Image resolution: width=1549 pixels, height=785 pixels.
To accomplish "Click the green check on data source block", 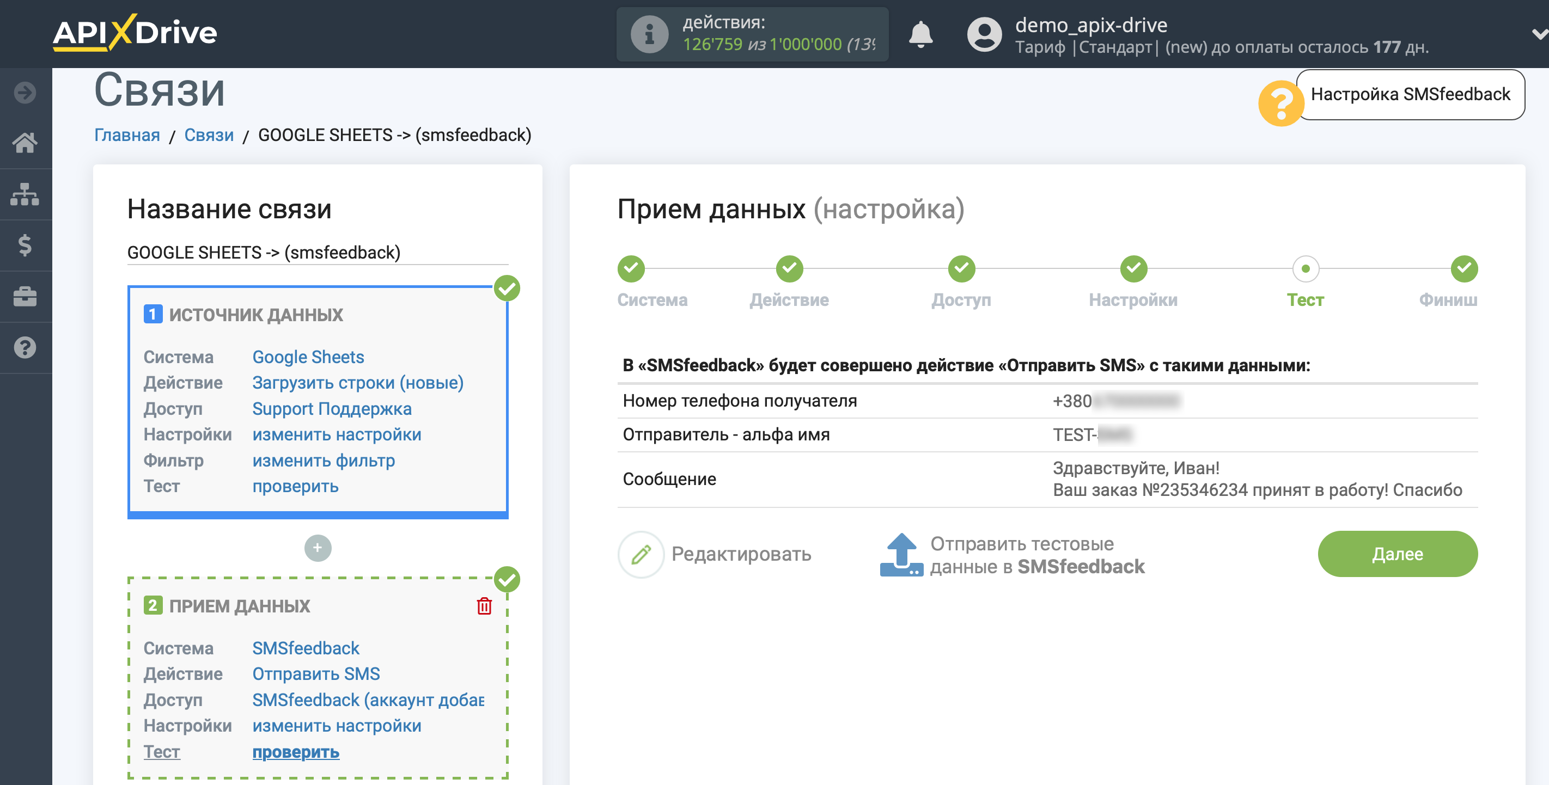I will [507, 288].
